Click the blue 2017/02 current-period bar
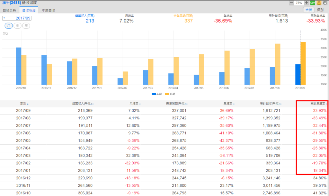The image size is (329, 196). point(120,81)
